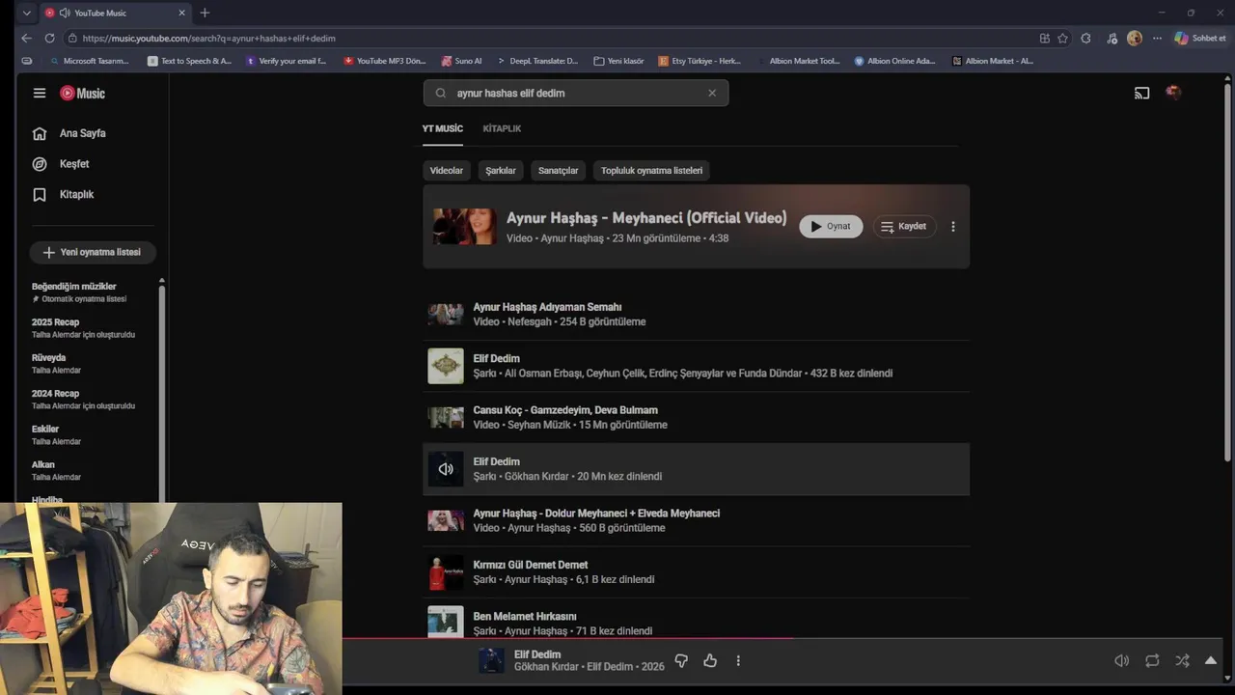1235x695 pixels.
Task: Open the browser tab search dropdown
Action: 26,13
